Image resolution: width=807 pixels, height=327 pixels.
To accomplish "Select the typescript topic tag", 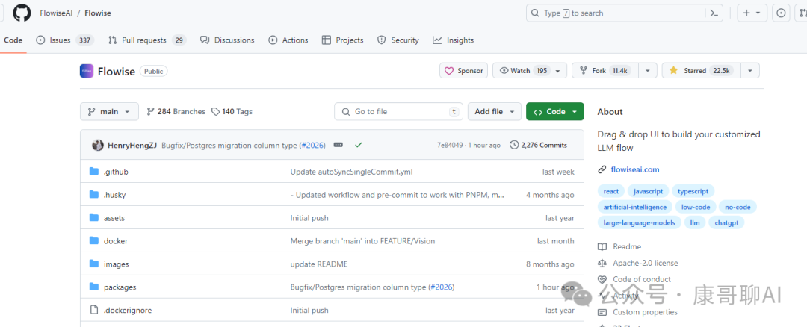I will [693, 191].
